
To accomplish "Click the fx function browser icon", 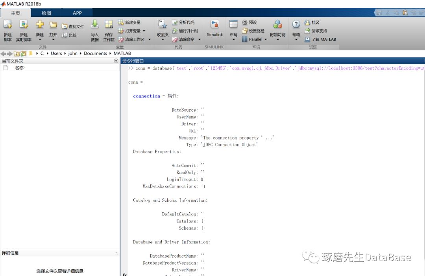I will coord(125,274).
